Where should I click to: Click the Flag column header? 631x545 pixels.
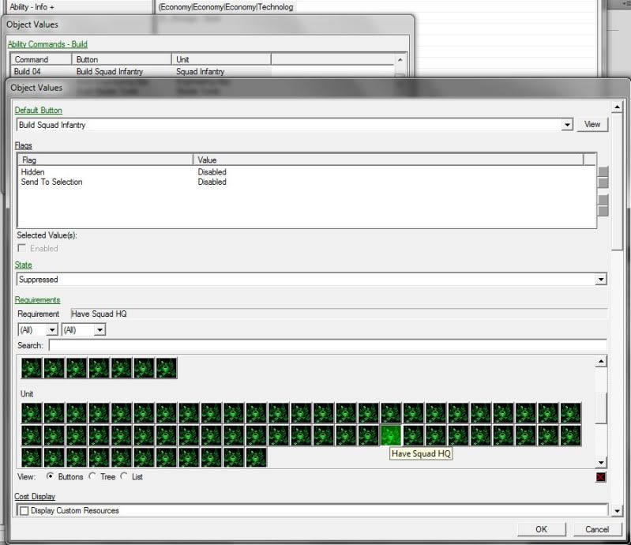point(106,160)
